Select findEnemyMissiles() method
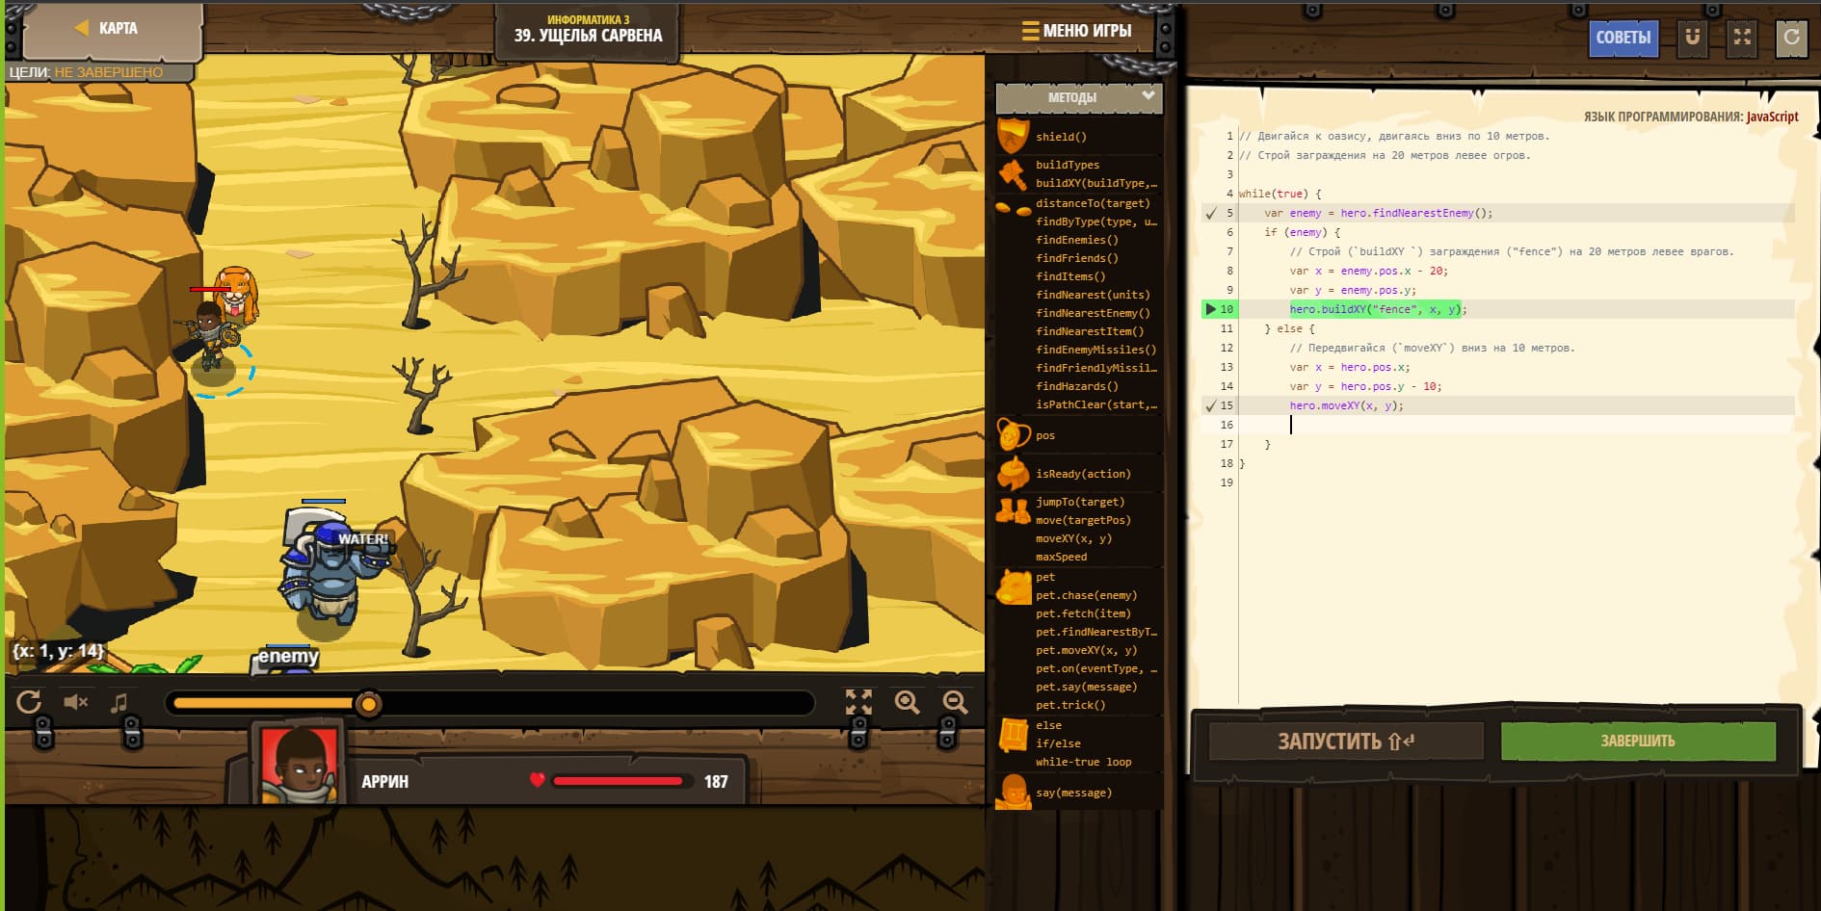Viewport: 1821px width, 911px height. 1096,350
